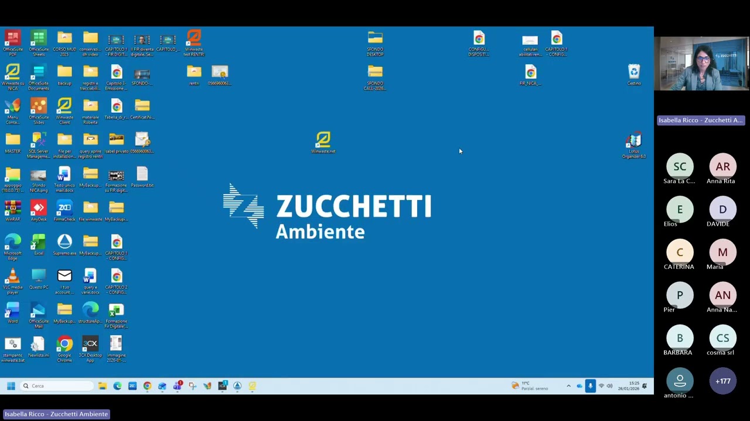Screen dimensions: 750x421
Task: Open the materiale Roberta folder
Action: tap(90, 111)
